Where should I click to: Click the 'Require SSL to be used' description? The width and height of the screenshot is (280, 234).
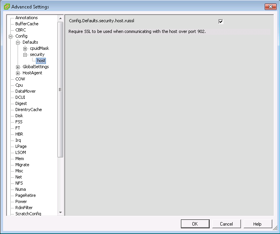[137, 31]
